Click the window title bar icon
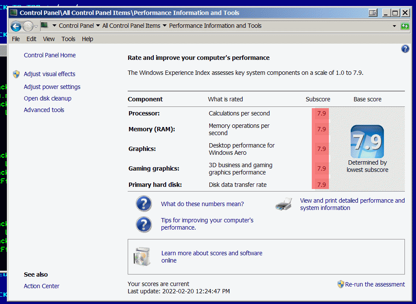The width and height of the screenshot is (416, 304). point(14,12)
